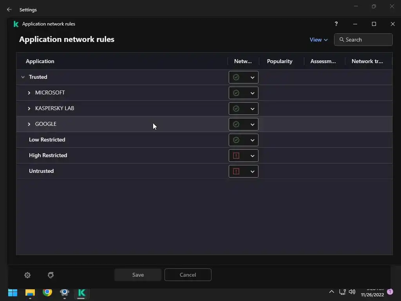Click the 11/26/2022 date in the taskbar
This screenshot has width=401, height=301.
(372, 295)
